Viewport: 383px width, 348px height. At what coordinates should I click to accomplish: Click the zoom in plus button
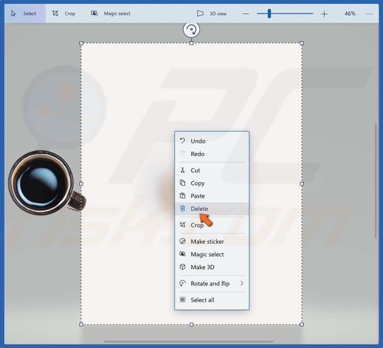(324, 14)
